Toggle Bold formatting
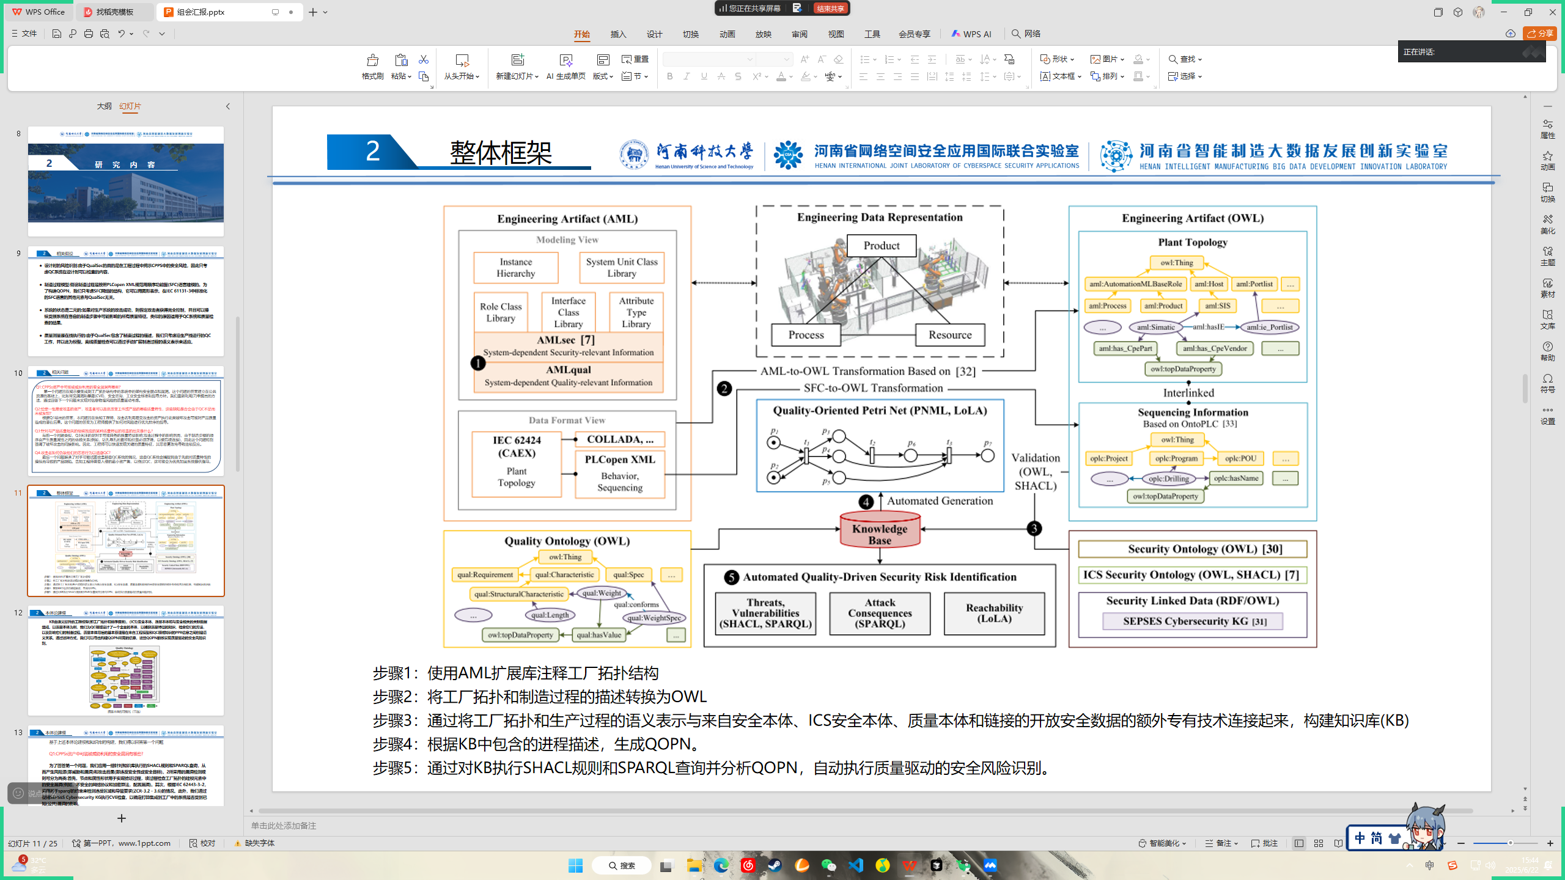The width and height of the screenshot is (1565, 880). point(670,76)
